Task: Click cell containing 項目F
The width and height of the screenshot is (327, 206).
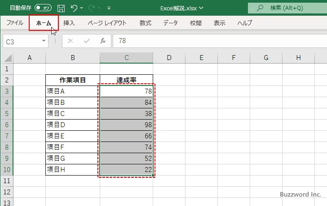Action: 73,147
